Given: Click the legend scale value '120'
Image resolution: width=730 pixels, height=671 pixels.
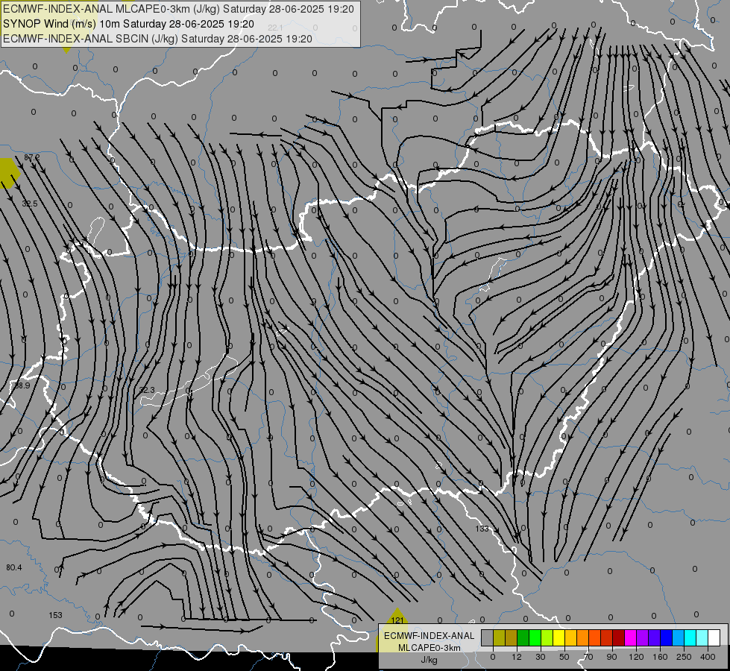Looking at the screenshot, I should [637, 657].
